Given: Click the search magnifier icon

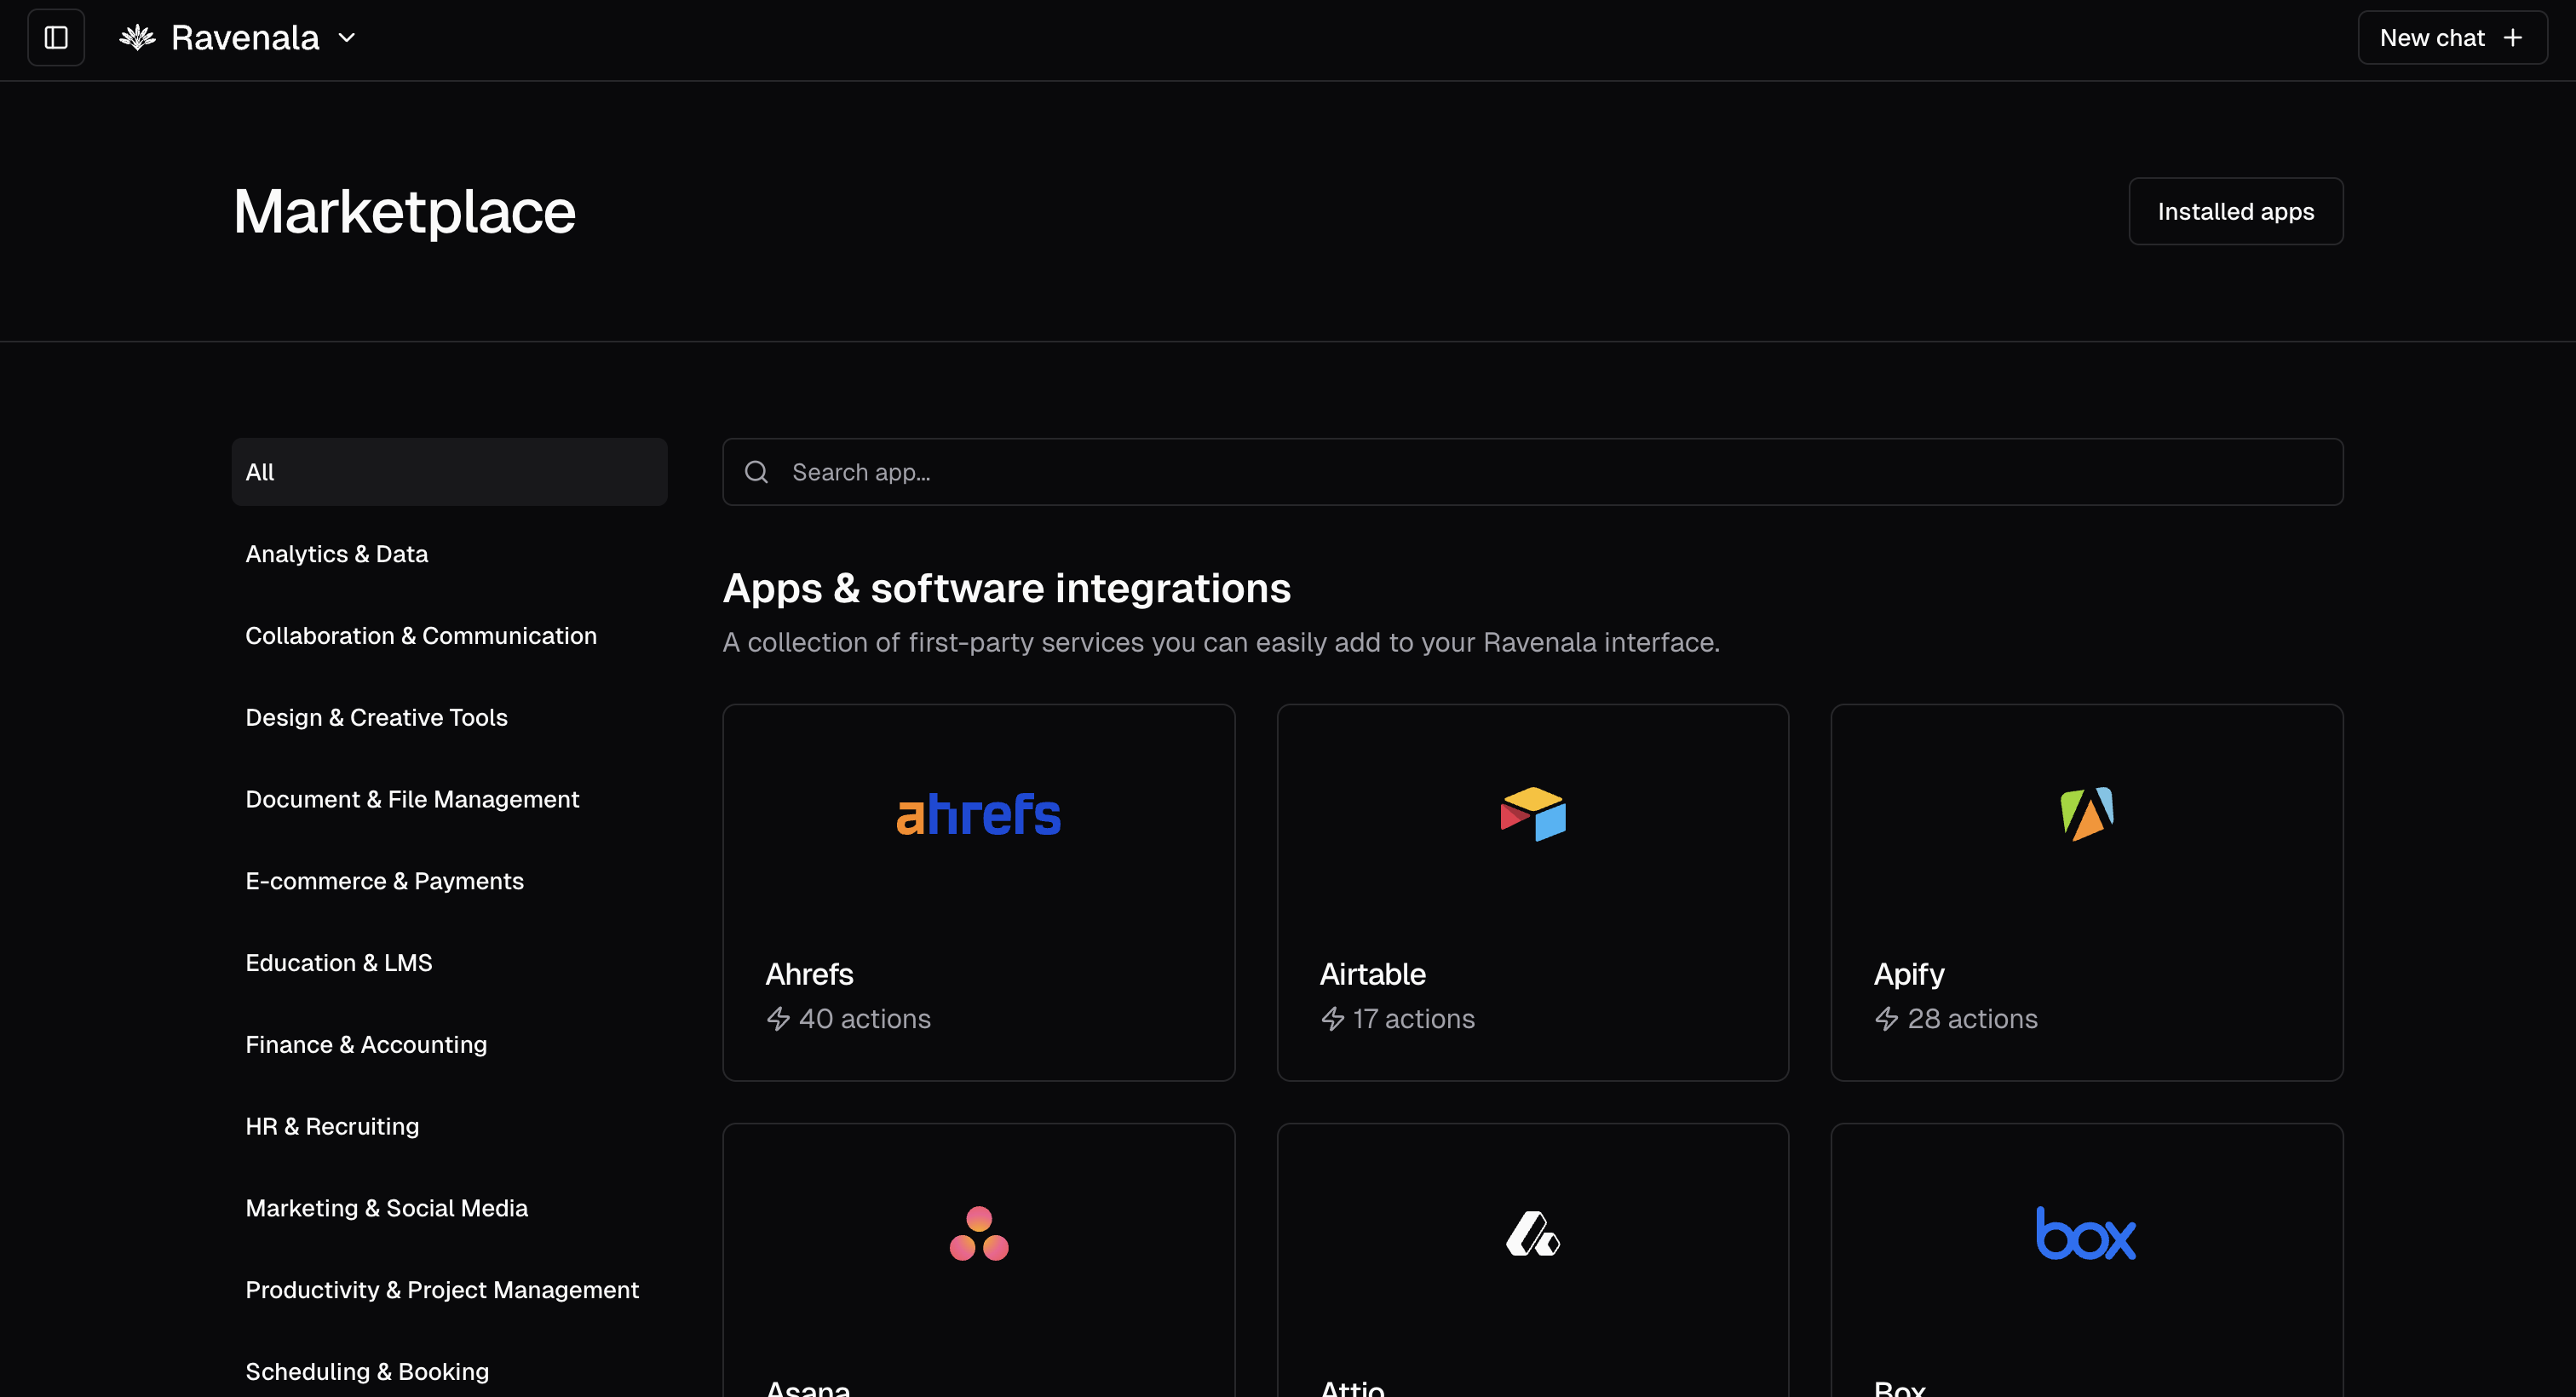Looking at the screenshot, I should [x=757, y=472].
